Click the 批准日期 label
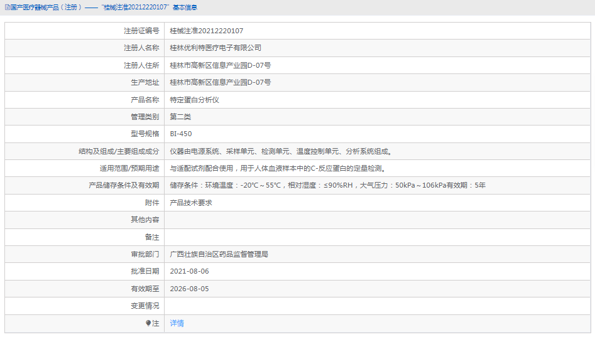The image size is (595, 337). (x=145, y=271)
